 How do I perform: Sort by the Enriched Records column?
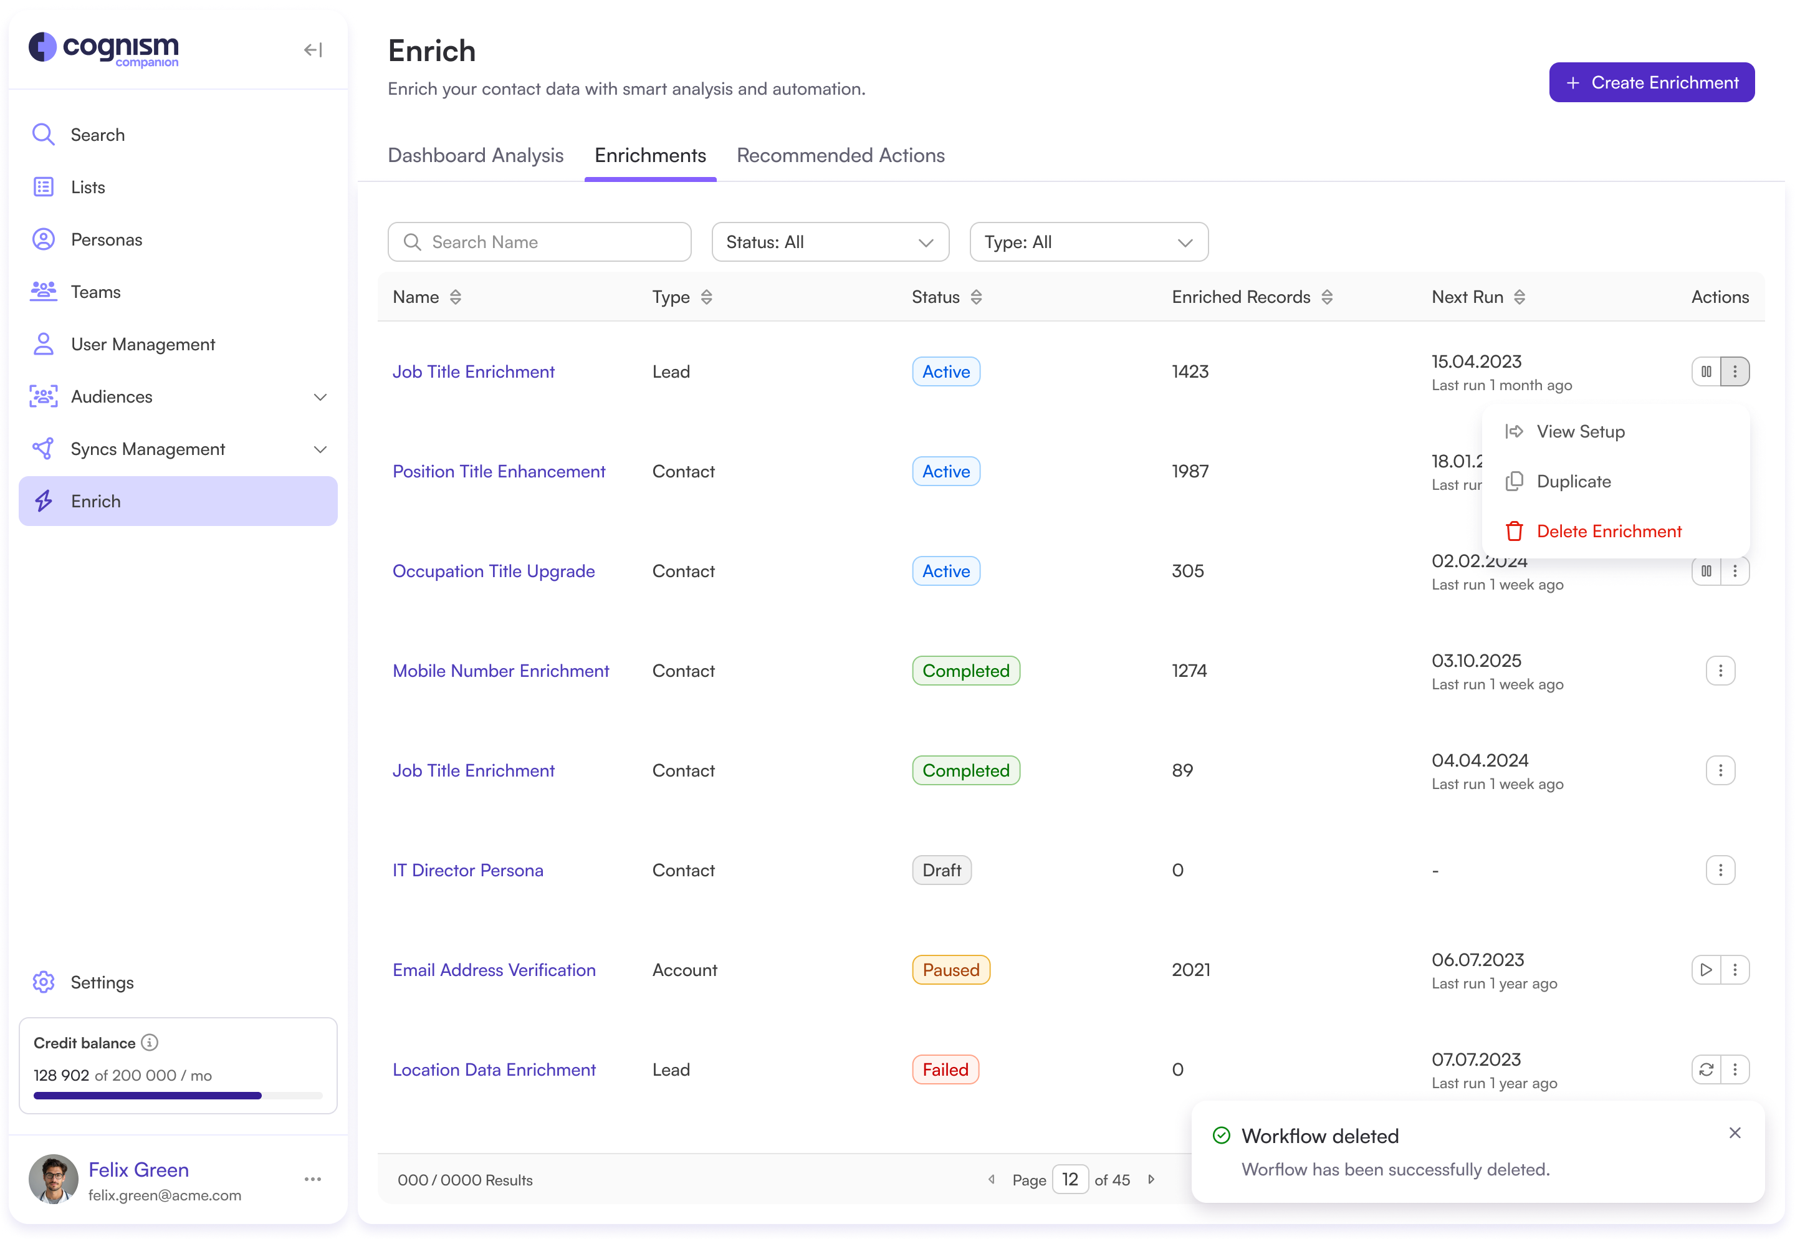1327,297
